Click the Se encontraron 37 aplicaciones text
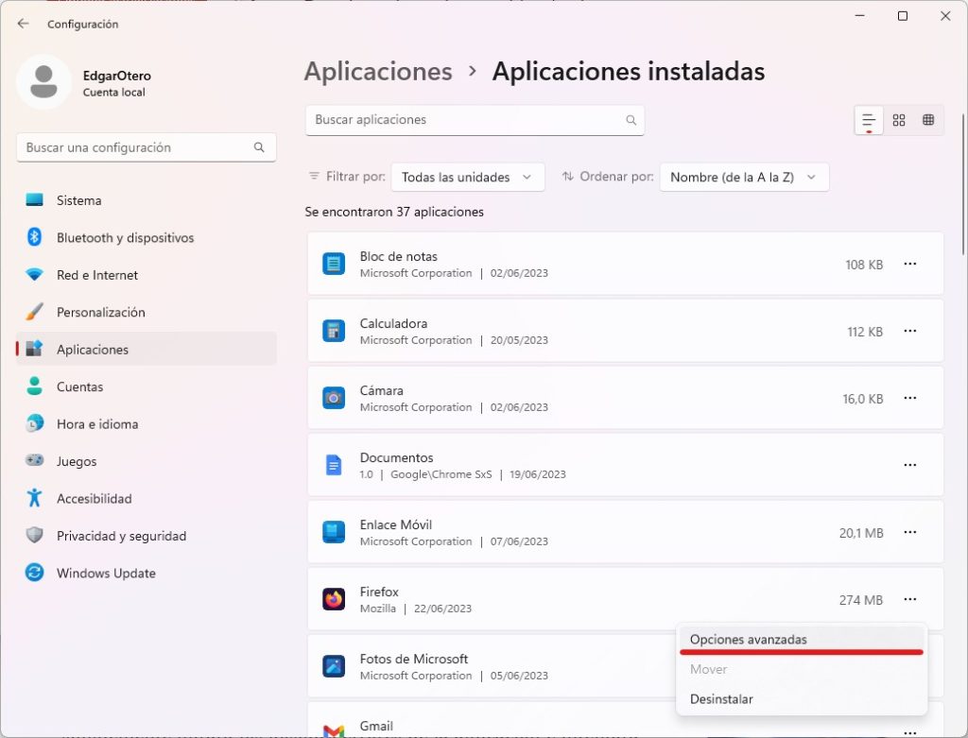Viewport: 968px width, 738px height. point(394,212)
